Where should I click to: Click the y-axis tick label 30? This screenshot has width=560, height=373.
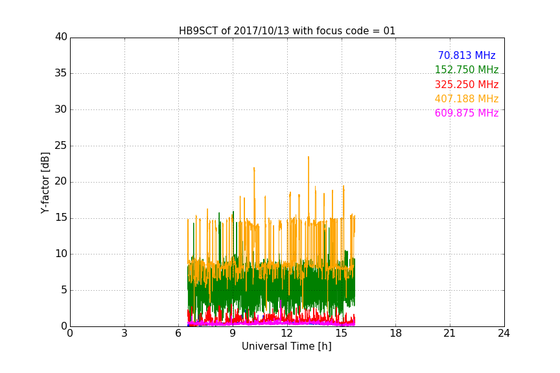[x=61, y=109]
